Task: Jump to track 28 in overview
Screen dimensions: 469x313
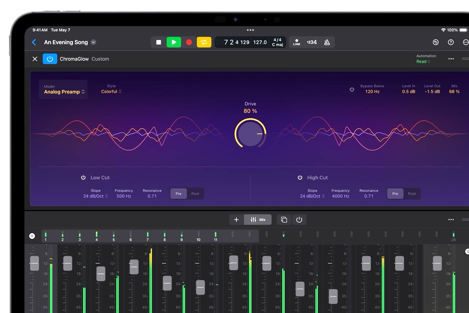Action: coord(453,236)
